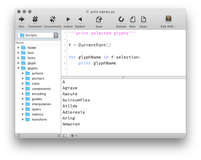The width and height of the screenshot is (201, 160).
Task: Refresh the scripts list at sidebar bottom
Action: [x=19, y=136]
